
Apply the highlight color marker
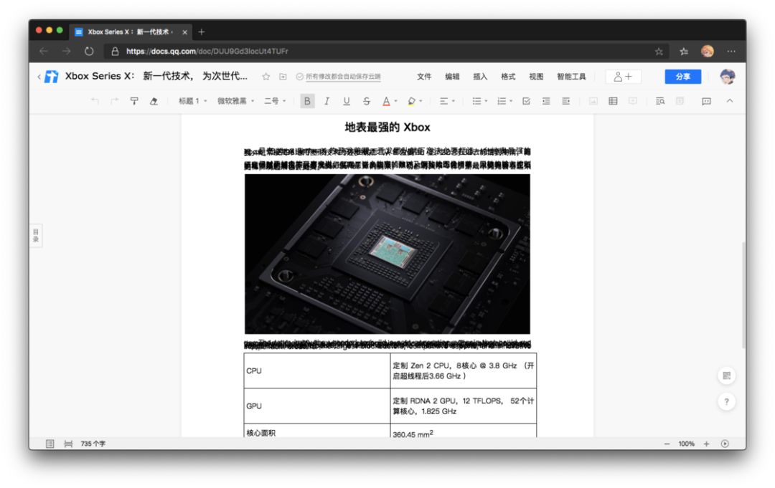(411, 101)
